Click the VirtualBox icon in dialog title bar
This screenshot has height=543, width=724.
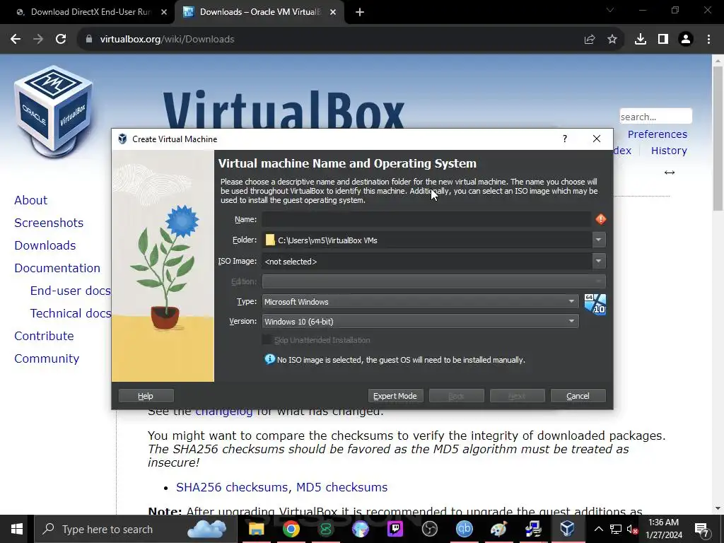122,139
